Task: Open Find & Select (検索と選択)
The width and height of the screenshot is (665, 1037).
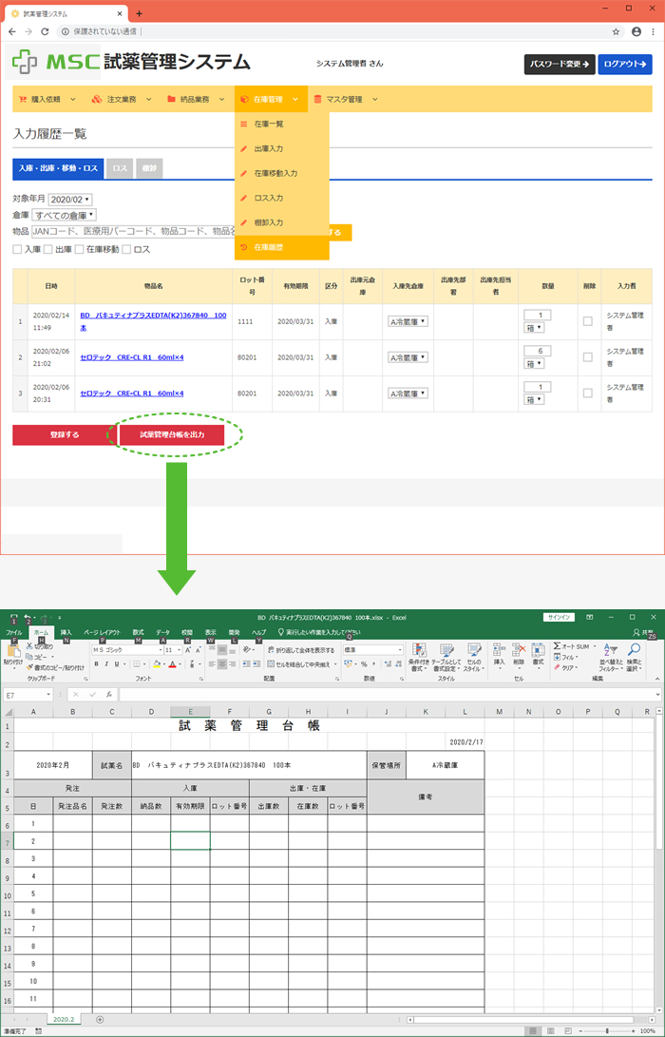Action: 634,658
